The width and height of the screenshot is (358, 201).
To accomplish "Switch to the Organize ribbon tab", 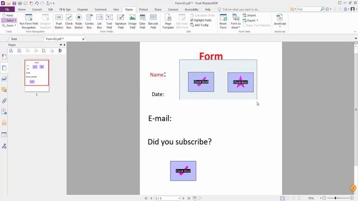I will (82, 9).
